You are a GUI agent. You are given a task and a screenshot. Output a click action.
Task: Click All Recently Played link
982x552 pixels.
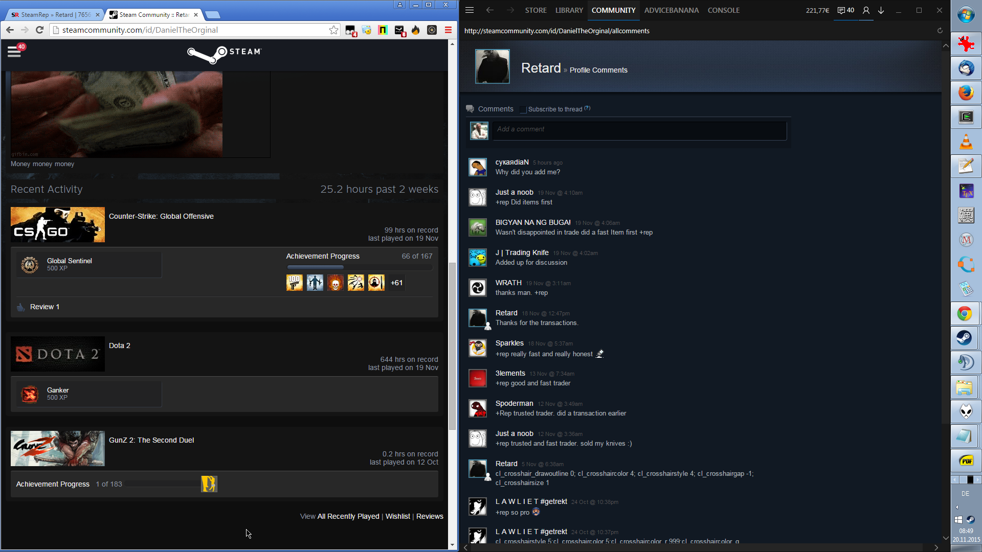pos(348,516)
